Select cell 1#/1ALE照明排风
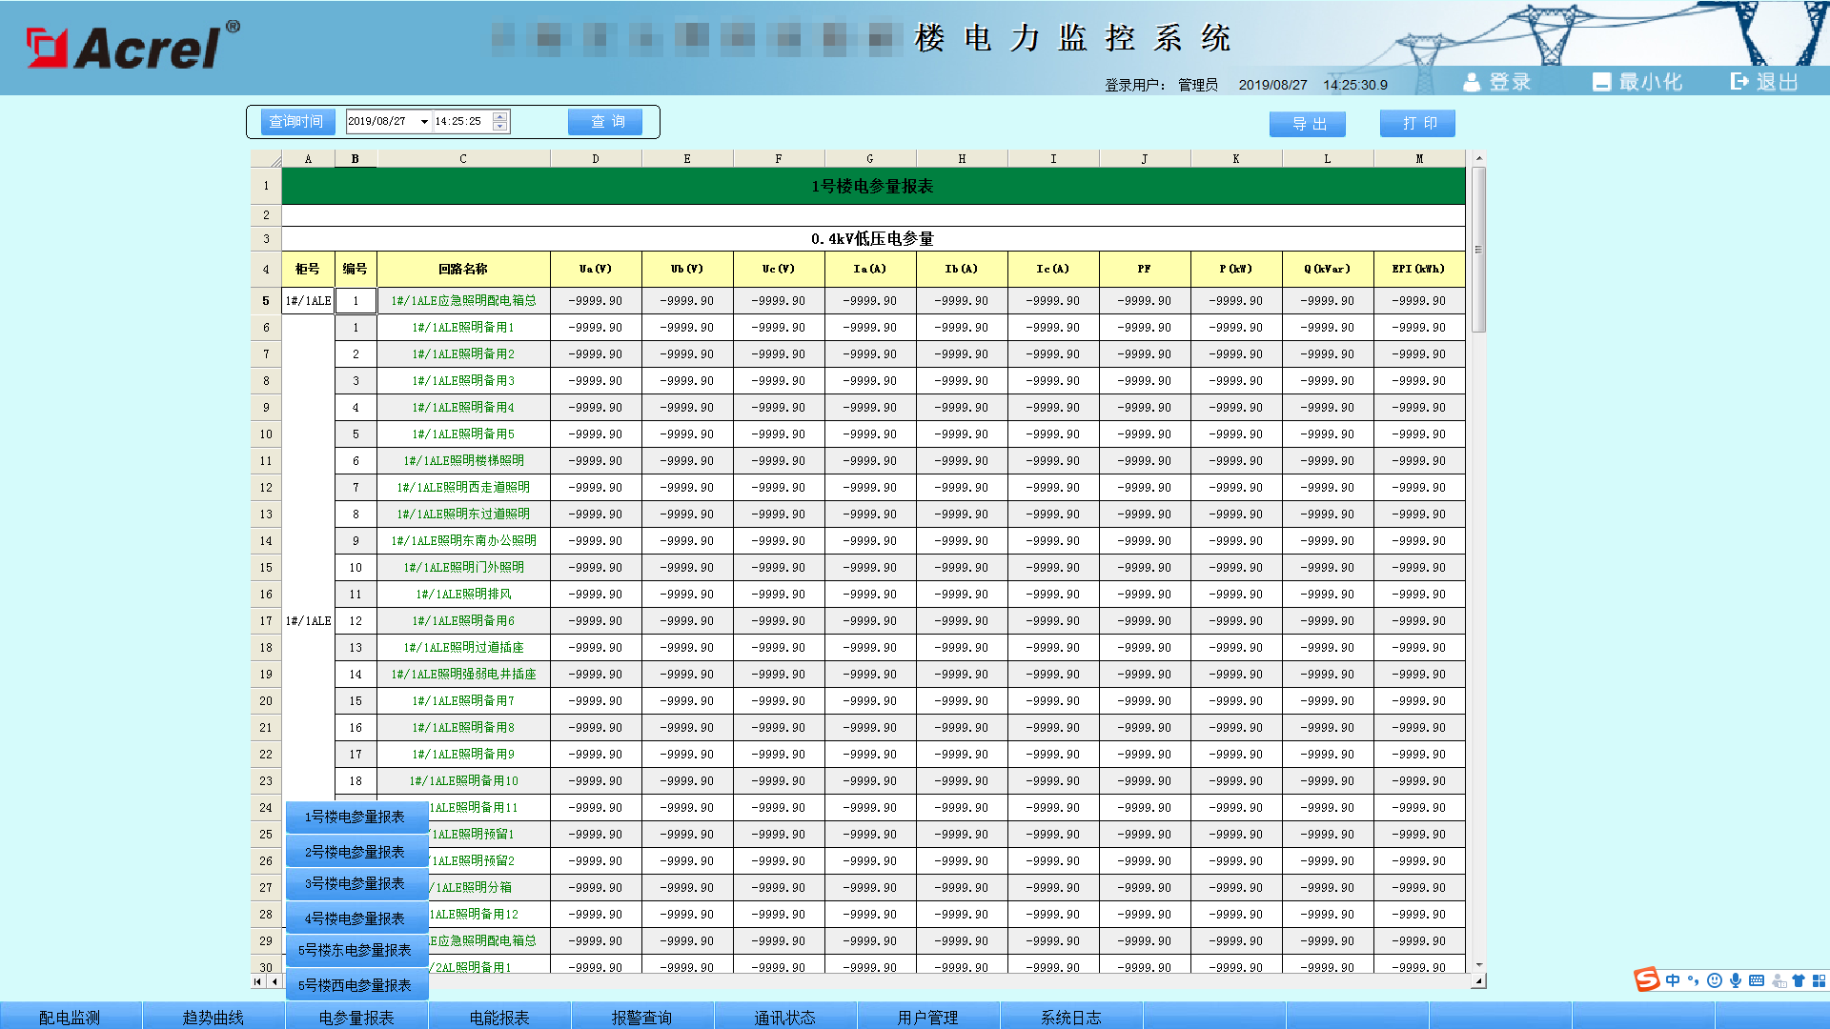Viewport: 1830px width, 1029px height. [x=463, y=595]
